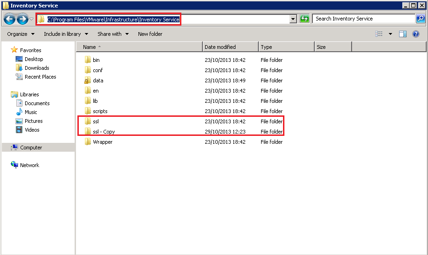Select Music library in navigation pane
The image size is (428, 255).
point(31,112)
